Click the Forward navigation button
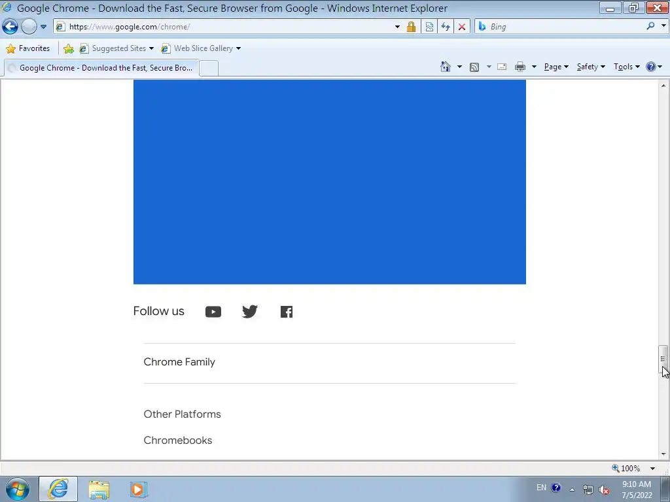This screenshot has height=502, width=670. click(29, 26)
